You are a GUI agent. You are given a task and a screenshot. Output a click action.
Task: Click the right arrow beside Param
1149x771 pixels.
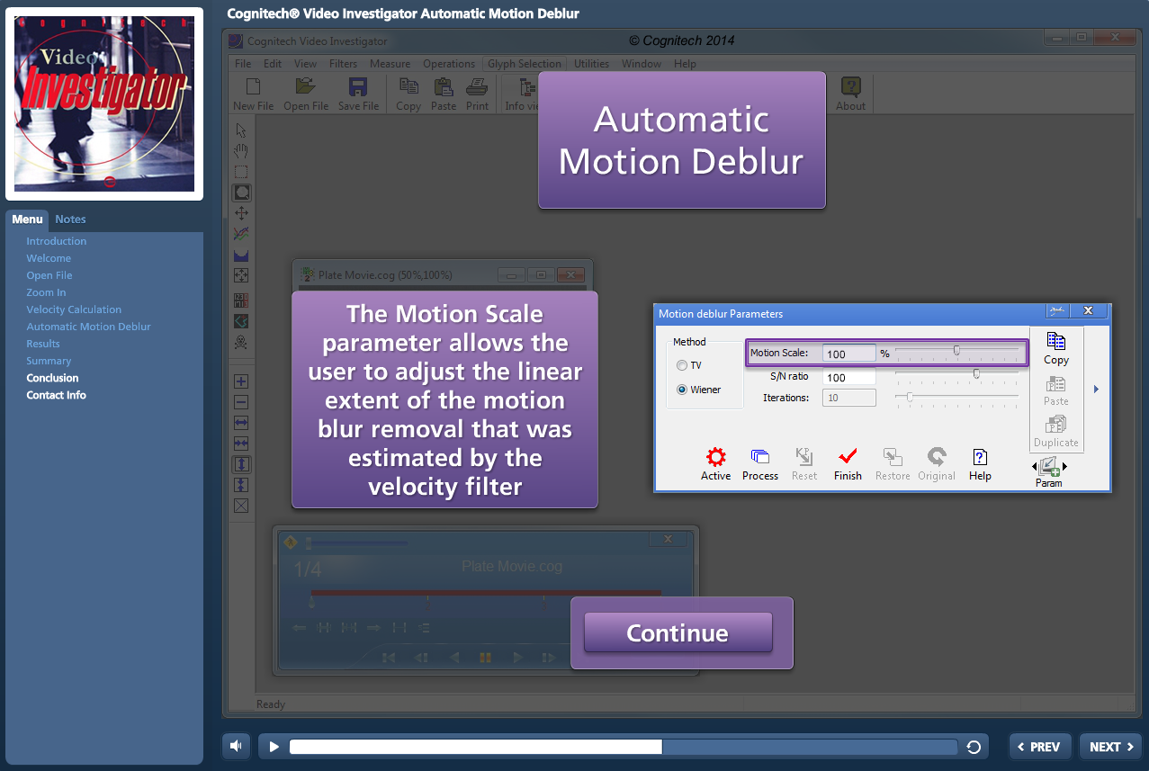1064,466
